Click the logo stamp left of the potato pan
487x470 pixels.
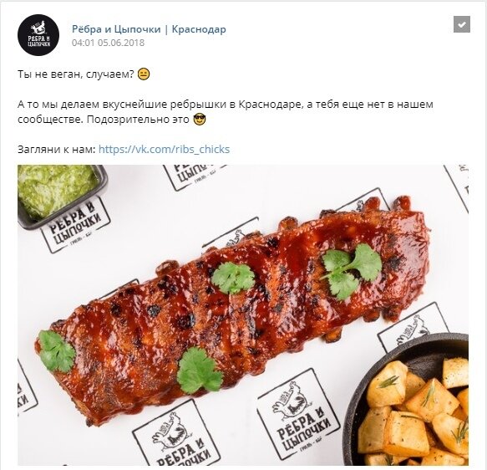click(x=298, y=416)
